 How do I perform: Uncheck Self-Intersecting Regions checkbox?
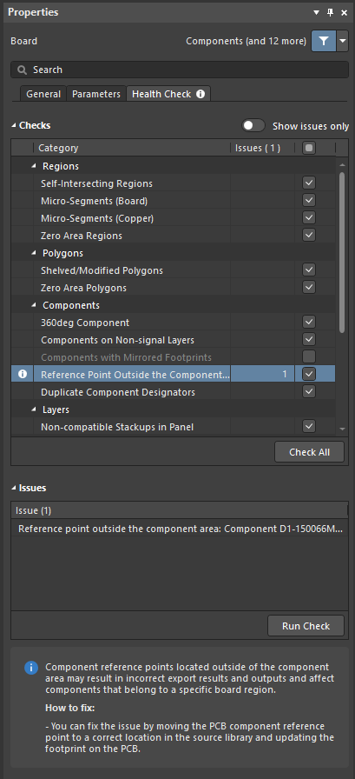(309, 183)
